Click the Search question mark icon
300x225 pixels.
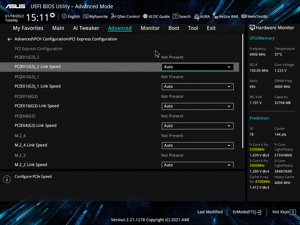(x=175, y=16)
